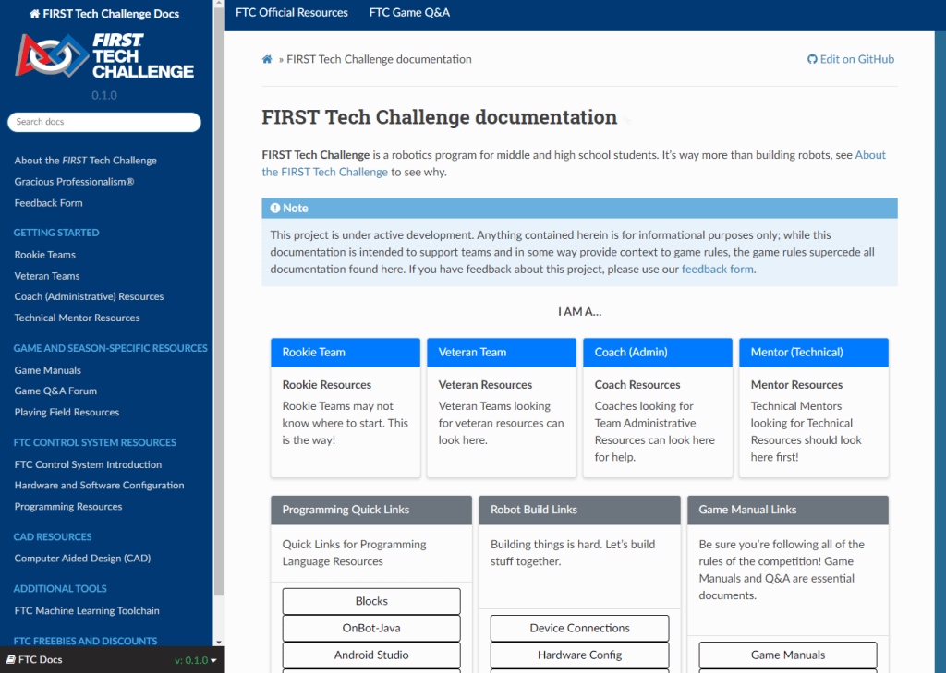
Task: Go to Playing Field Resources in sidebar
Action: click(67, 412)
